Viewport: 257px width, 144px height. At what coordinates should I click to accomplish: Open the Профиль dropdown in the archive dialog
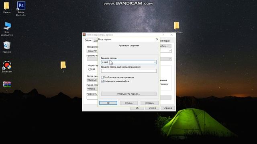pyautogui.click(x=170, y=59)
